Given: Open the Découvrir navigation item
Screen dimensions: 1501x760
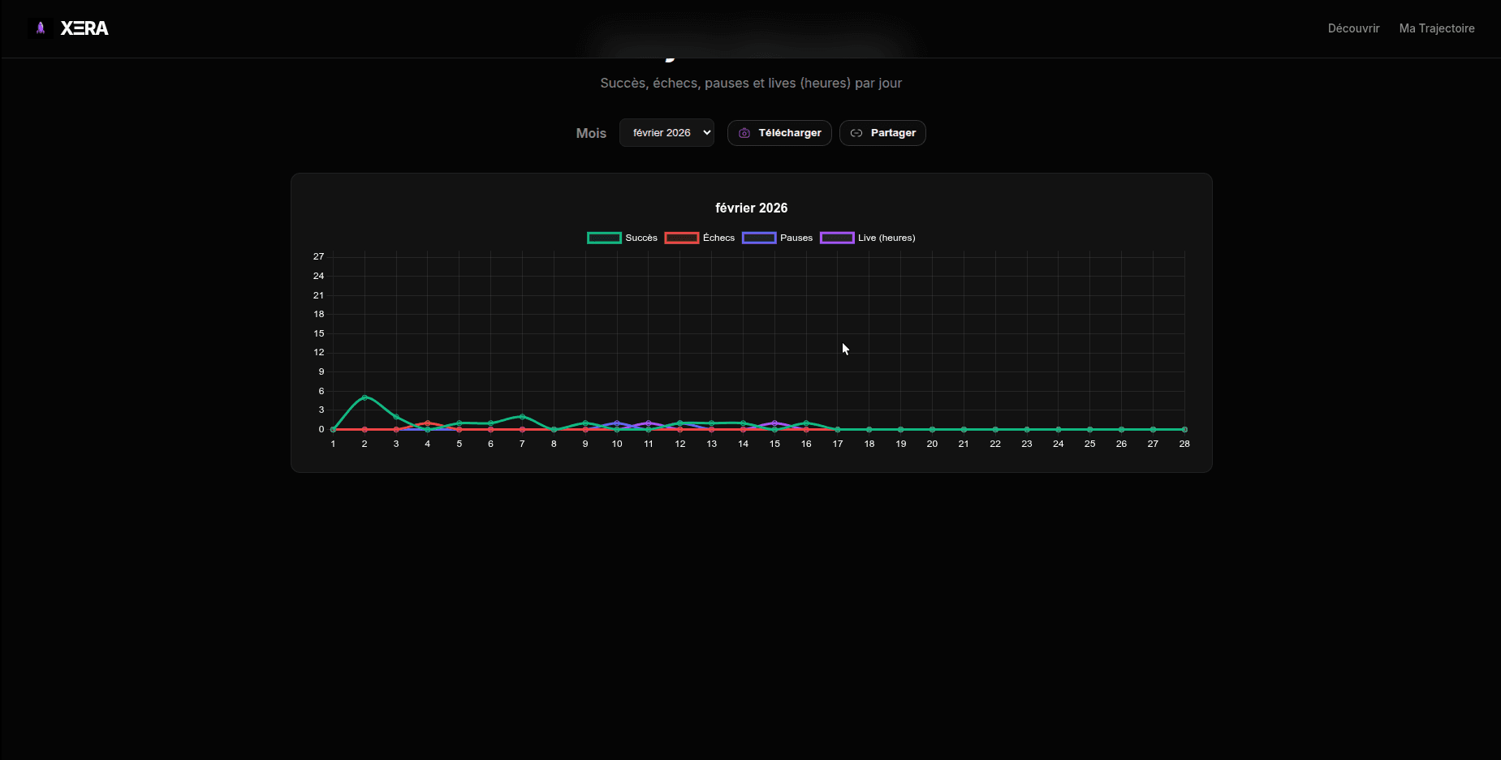Looking at the screenshot, I should (1352, 28).
